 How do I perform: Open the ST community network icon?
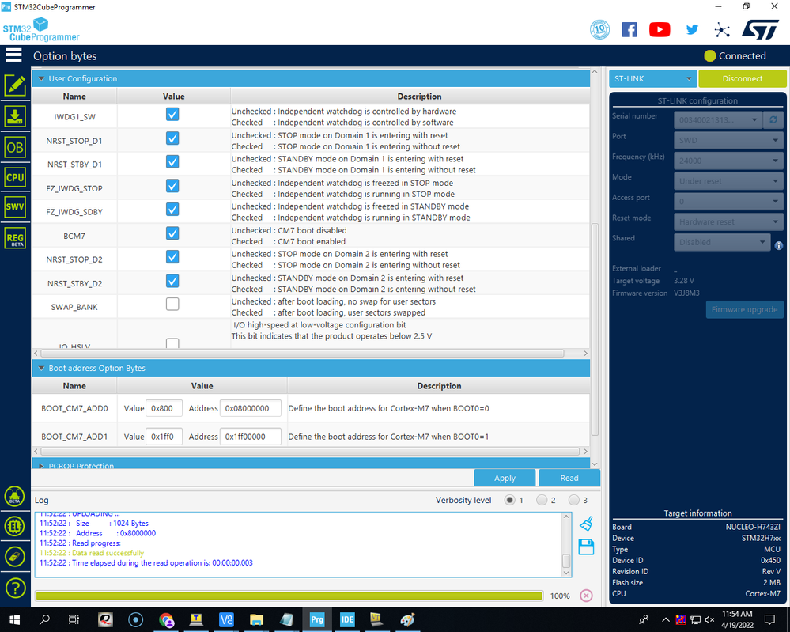click(x=722, y=30)
